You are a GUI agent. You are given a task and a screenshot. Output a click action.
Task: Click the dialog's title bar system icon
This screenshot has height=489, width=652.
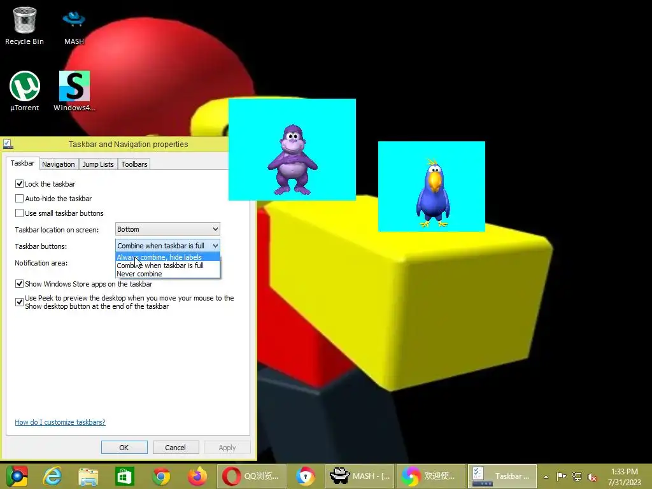[8, 144]
